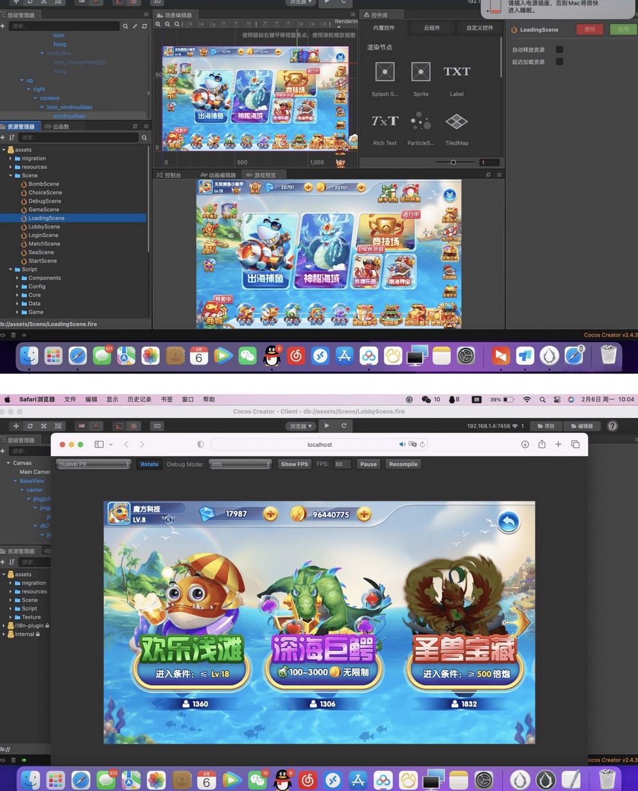Viewport: 638px width, 791px height.
Task: Select the ParticleSystem node icon
Action: 420,121
